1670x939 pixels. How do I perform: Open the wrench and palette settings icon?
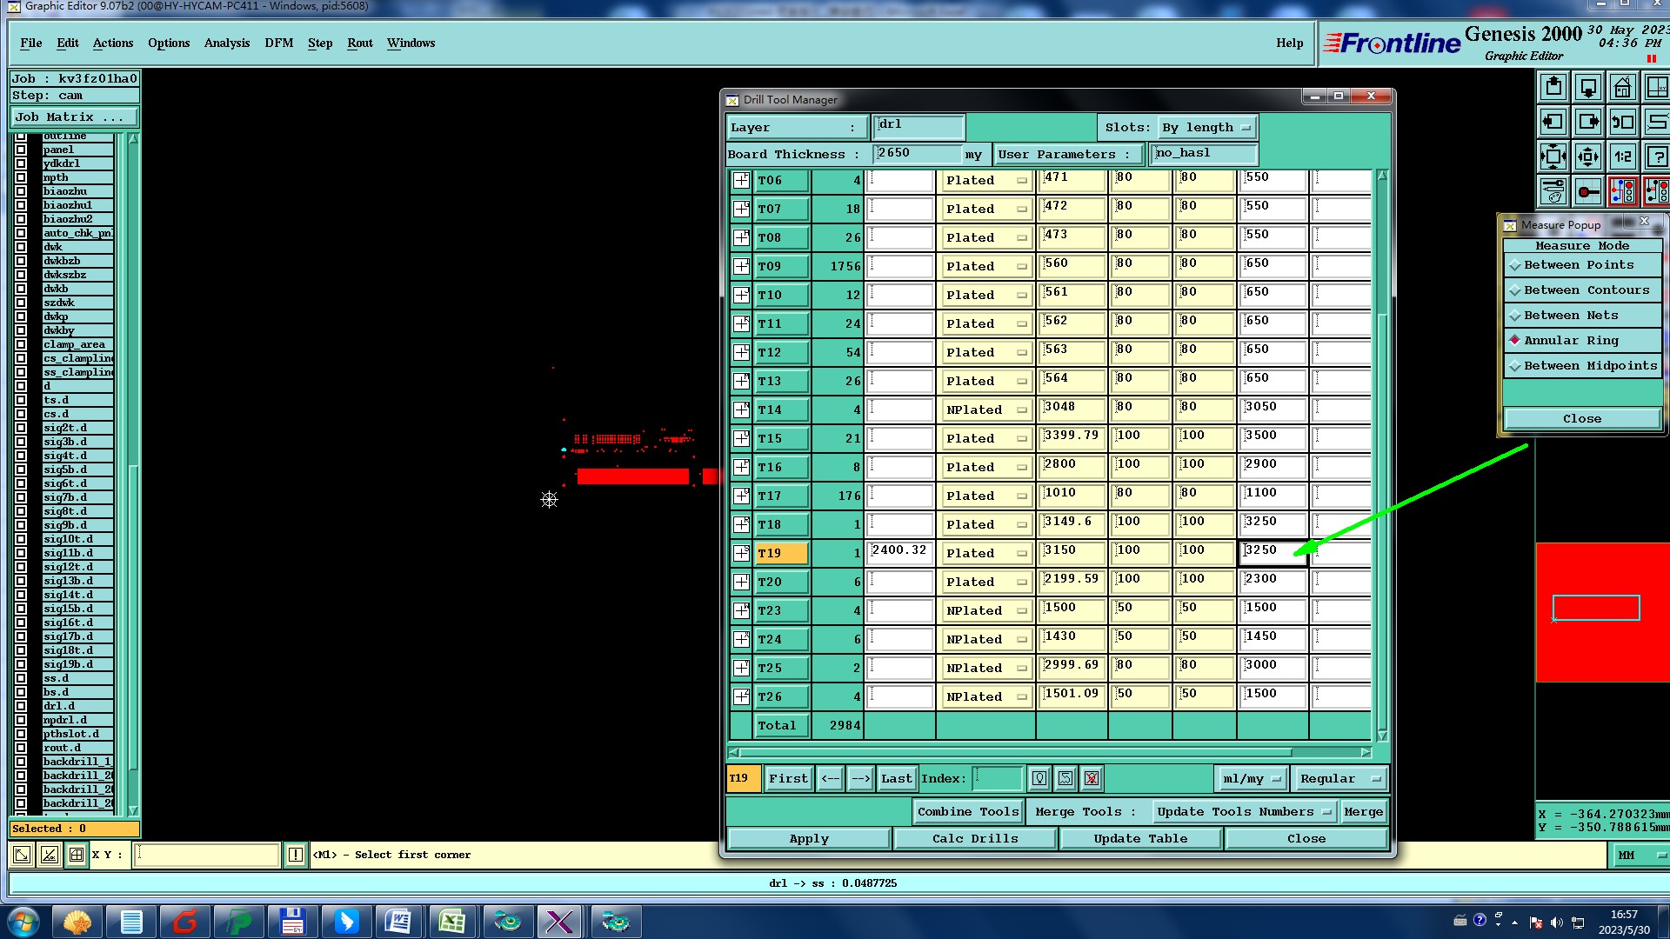[1553, 191]
